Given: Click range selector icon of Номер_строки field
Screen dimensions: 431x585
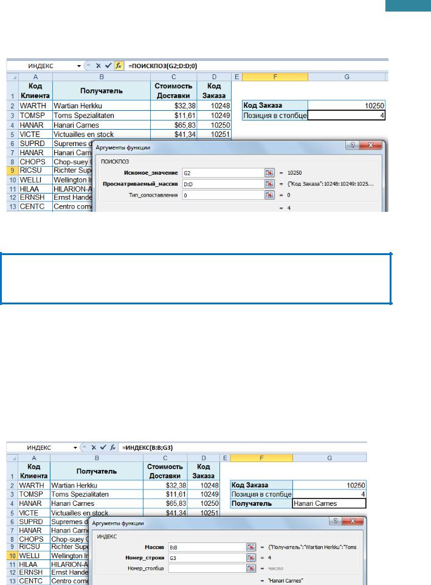Looking at the screenshot, I should click(251, 558).
